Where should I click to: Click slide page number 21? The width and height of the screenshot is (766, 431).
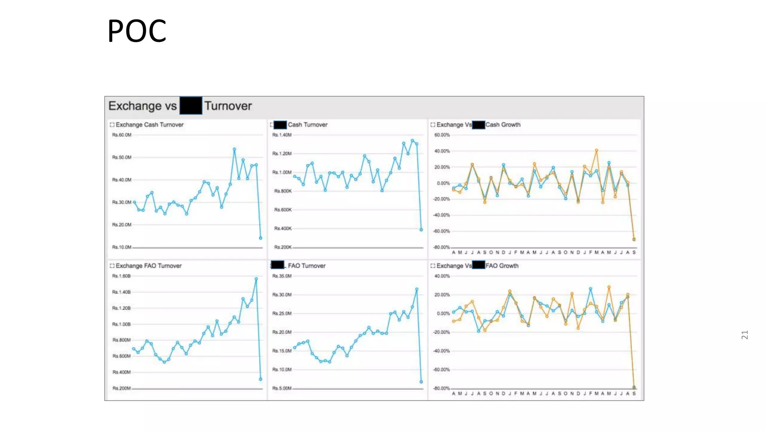[744, 335]
